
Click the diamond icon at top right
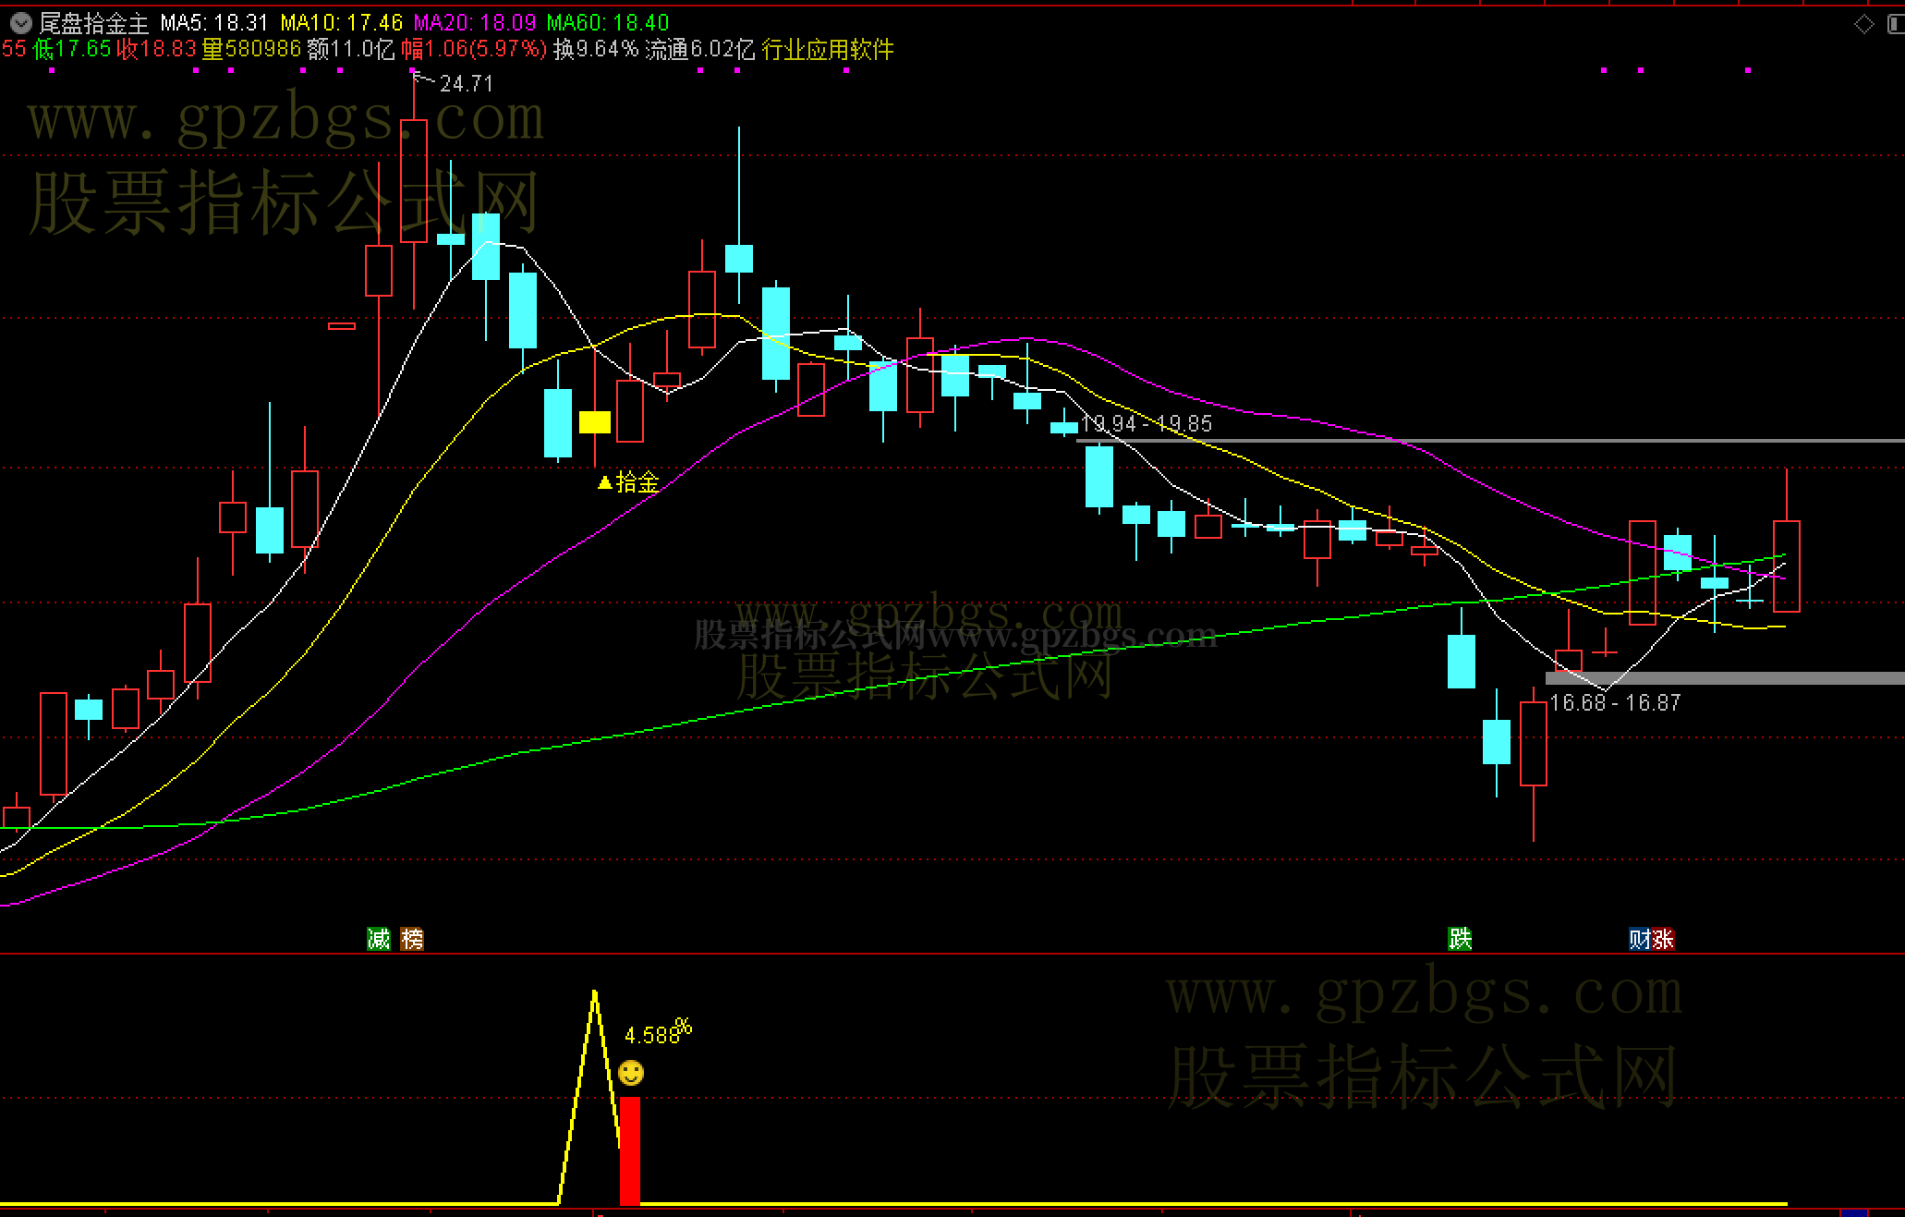point(1863,24)
